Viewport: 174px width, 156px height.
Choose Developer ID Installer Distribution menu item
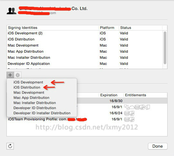[x=42, y=113]
